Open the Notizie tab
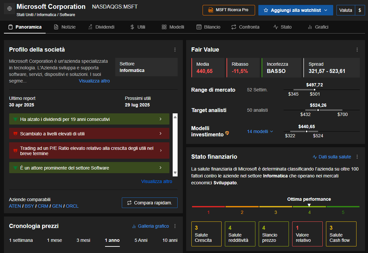The height and width of the screenshot is (253, 368). tap(65, 27)
